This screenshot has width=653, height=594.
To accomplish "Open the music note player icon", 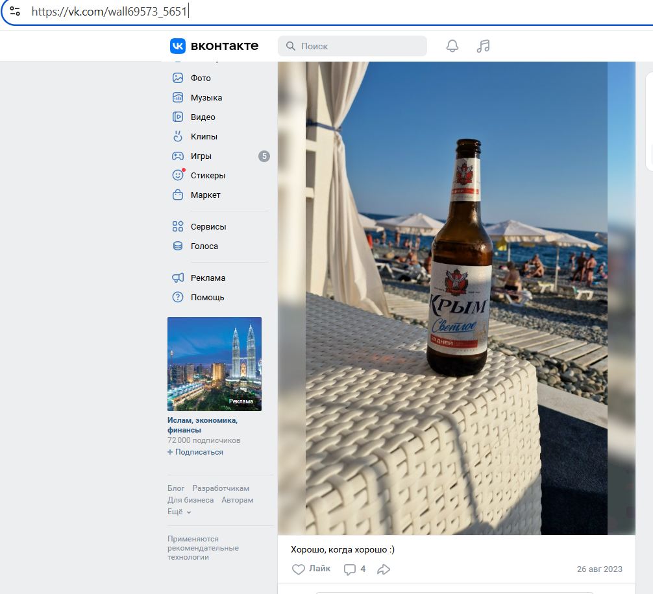I will pos(483,46).
